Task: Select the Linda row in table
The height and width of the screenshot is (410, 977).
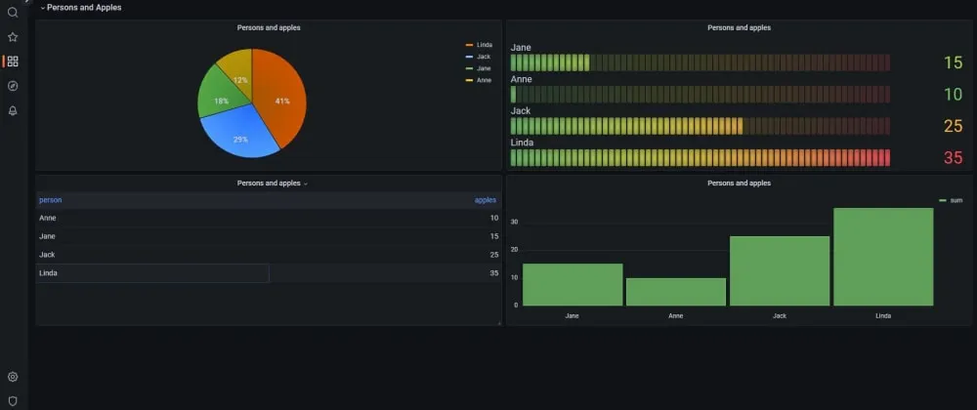Action: tap(269, 273)
